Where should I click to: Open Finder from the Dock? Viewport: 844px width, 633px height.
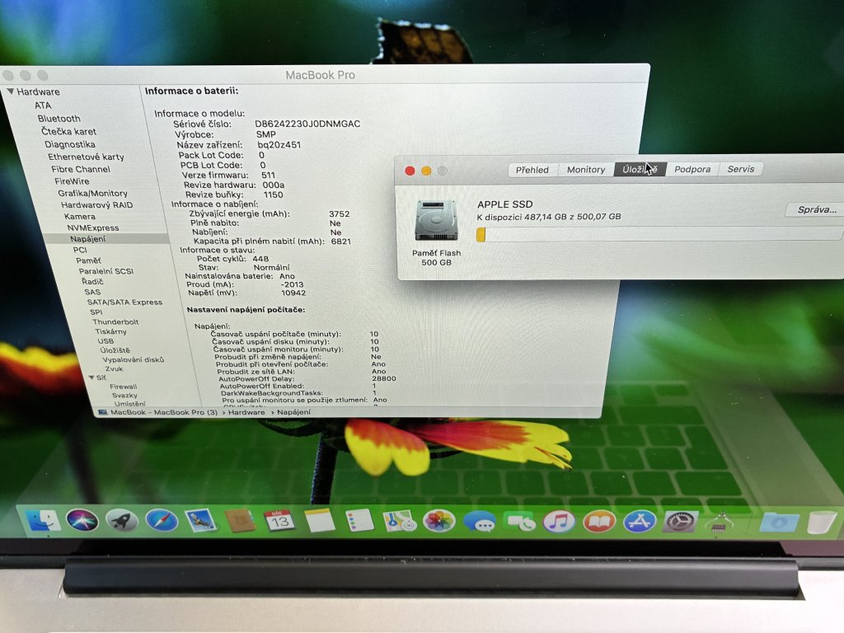tap(43, 520)
